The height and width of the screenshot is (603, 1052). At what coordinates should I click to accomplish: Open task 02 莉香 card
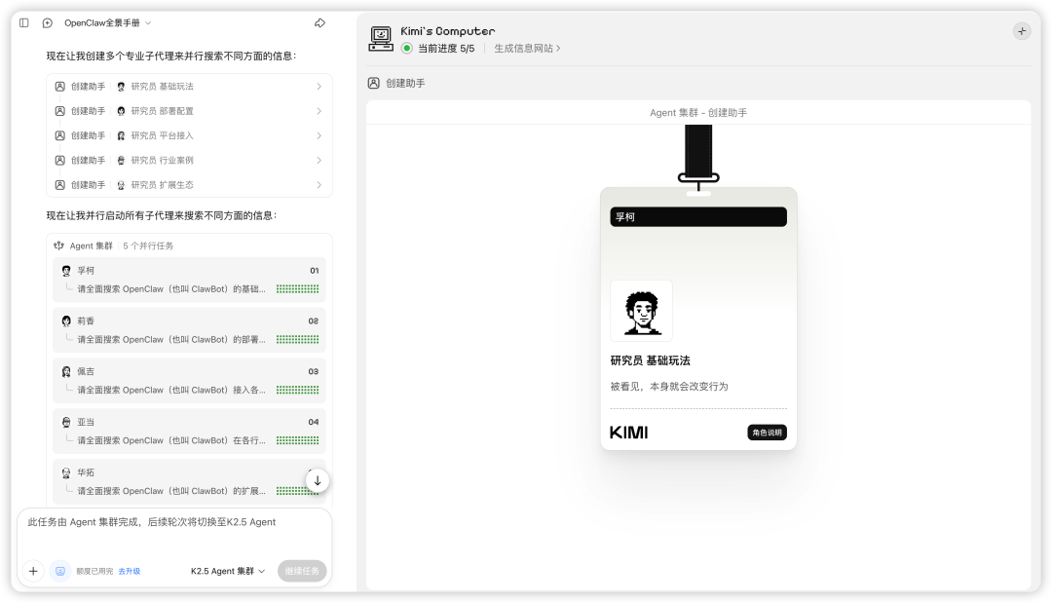tap(189, 330)
